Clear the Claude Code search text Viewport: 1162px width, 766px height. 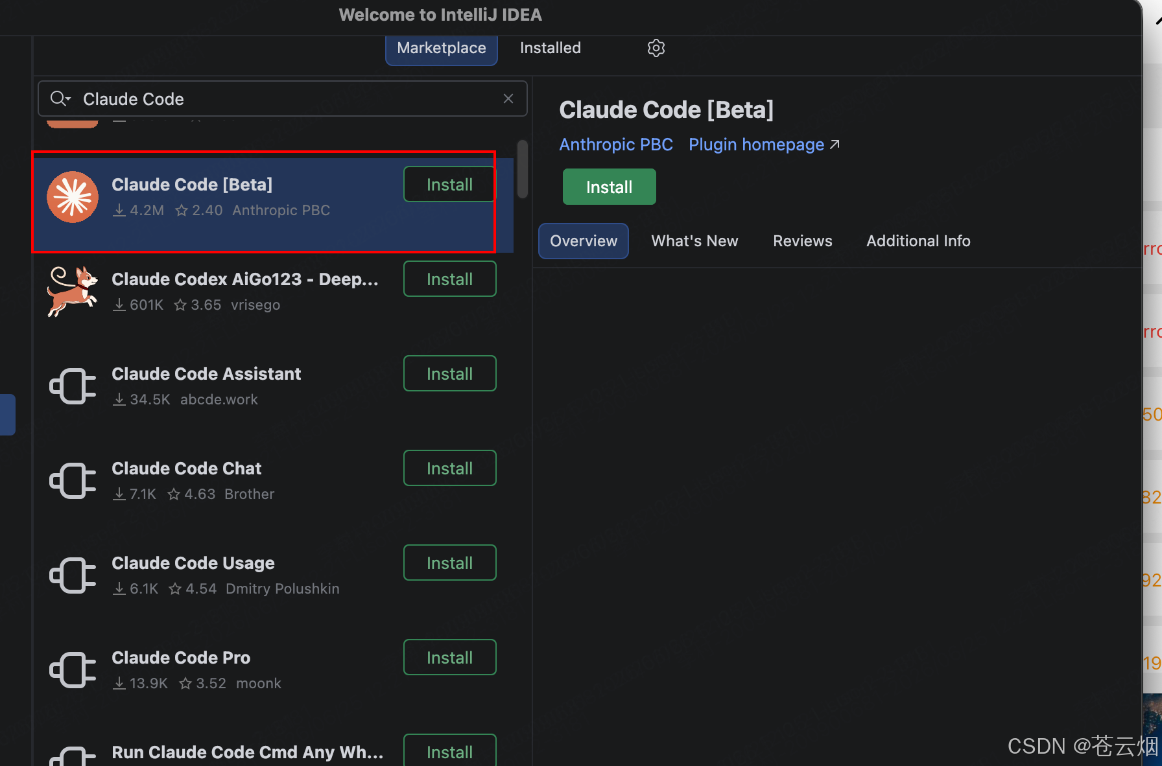(x=508, y=99)
